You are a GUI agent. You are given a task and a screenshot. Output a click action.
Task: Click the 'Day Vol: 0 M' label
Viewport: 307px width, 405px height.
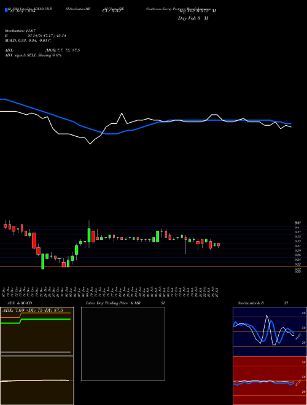tap(193, 18)
